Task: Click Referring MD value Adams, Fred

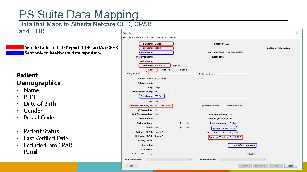Action: (160, 136)
